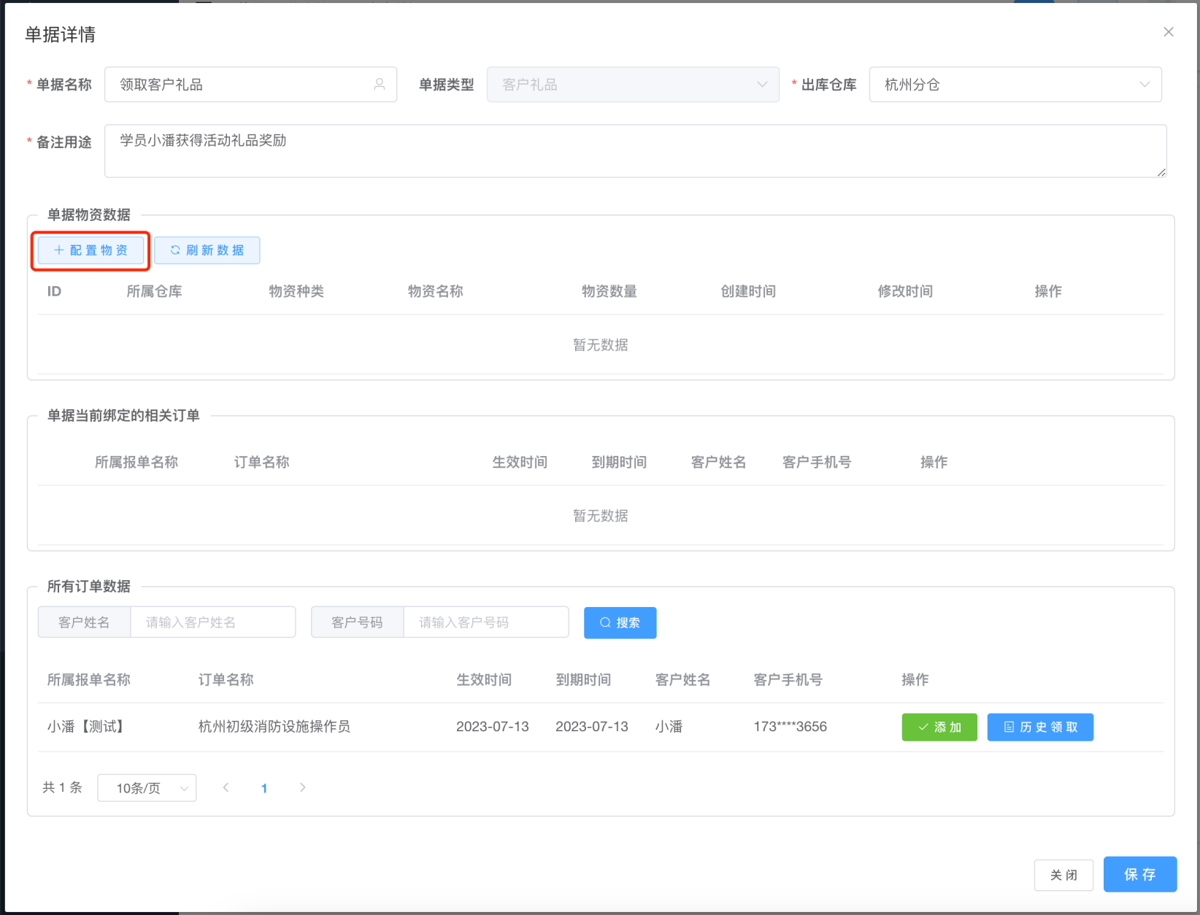Click the user icon in 单据名称 field
This screenshot has height=915, width=1200.
tap(379, 85)
